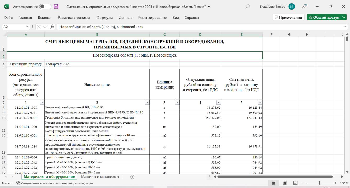Open zoom dialog via 100 % label
The height and width of the screenshot is (188, 350).
tap(344, 183)
